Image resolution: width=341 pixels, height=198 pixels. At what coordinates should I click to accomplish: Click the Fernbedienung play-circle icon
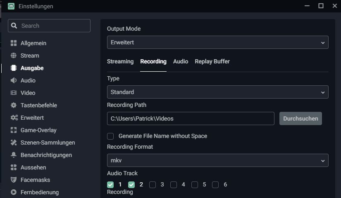tap(14, 192)
